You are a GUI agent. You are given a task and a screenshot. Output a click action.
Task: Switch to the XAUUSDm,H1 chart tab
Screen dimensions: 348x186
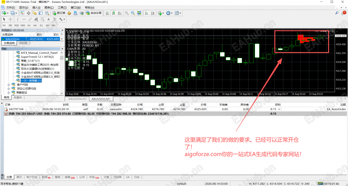(x=77, y=99)
